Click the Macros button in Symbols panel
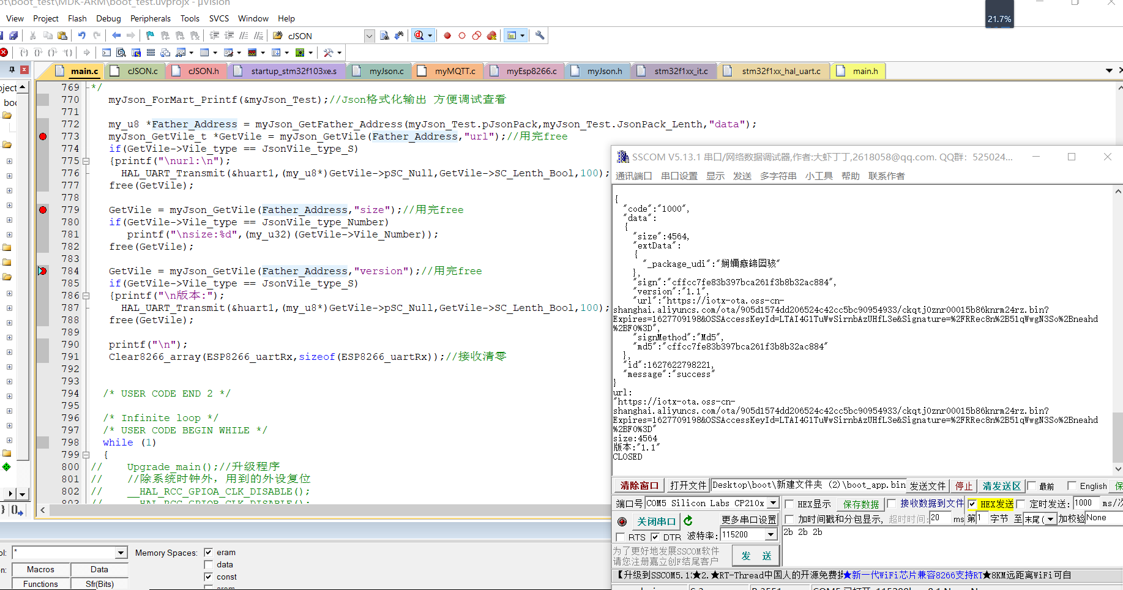The height and width of the screenshot is (590, 1123). [40, 570]
